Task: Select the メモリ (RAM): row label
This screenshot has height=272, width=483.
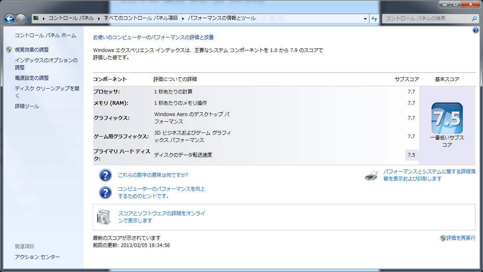Action: click(111, 103)
